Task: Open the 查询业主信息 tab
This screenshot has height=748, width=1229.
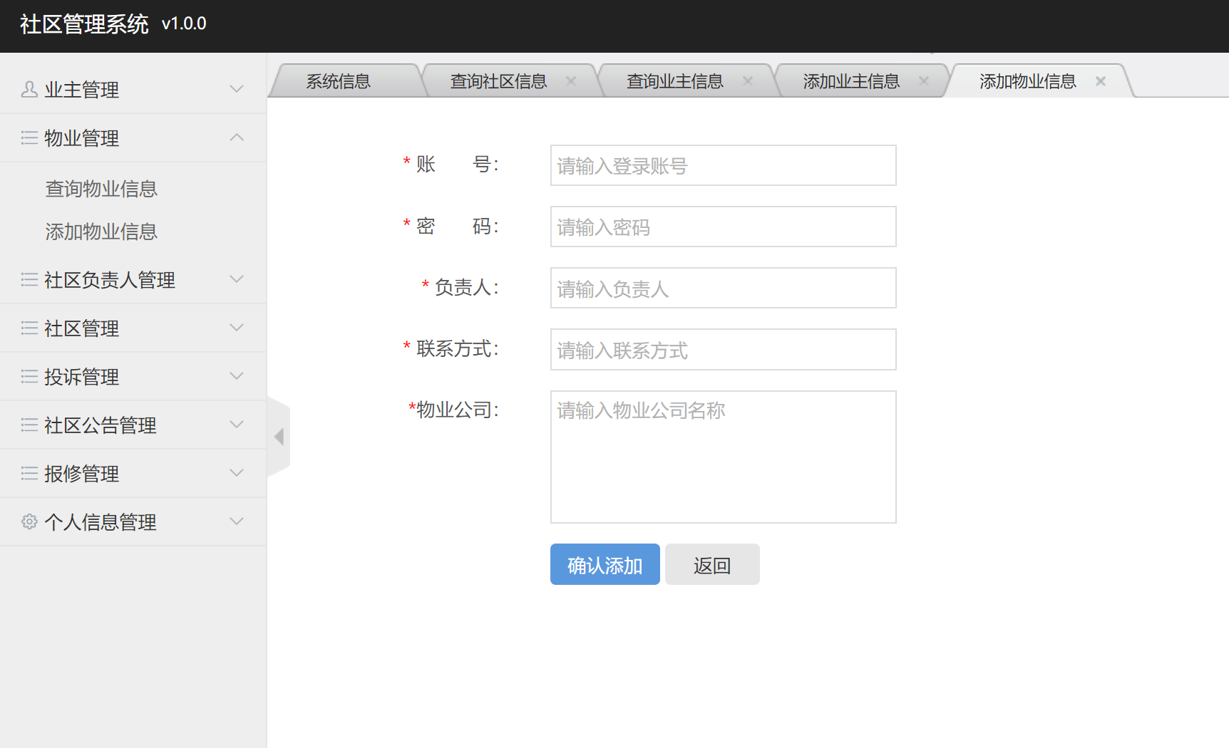Action: pyautogui.click(x=674, y=80)
